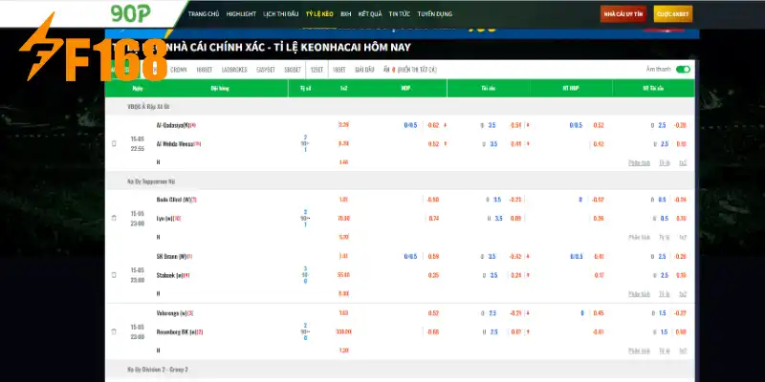
Task: Open Tỷ lệ link for Valerenga match
Action: coord(665,350)
